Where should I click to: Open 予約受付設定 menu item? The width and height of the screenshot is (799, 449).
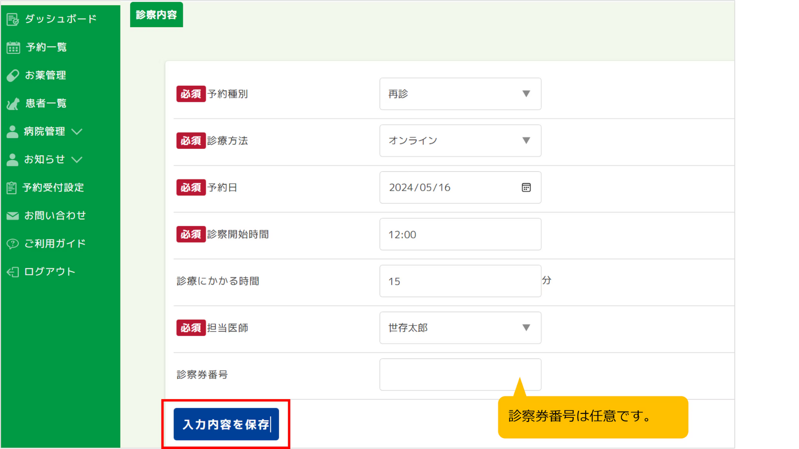click(53, 188)
